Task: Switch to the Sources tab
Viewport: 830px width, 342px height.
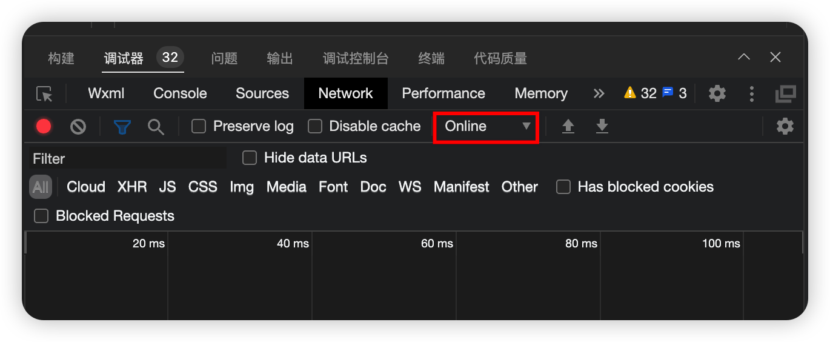Action: (x=262, y=93)
